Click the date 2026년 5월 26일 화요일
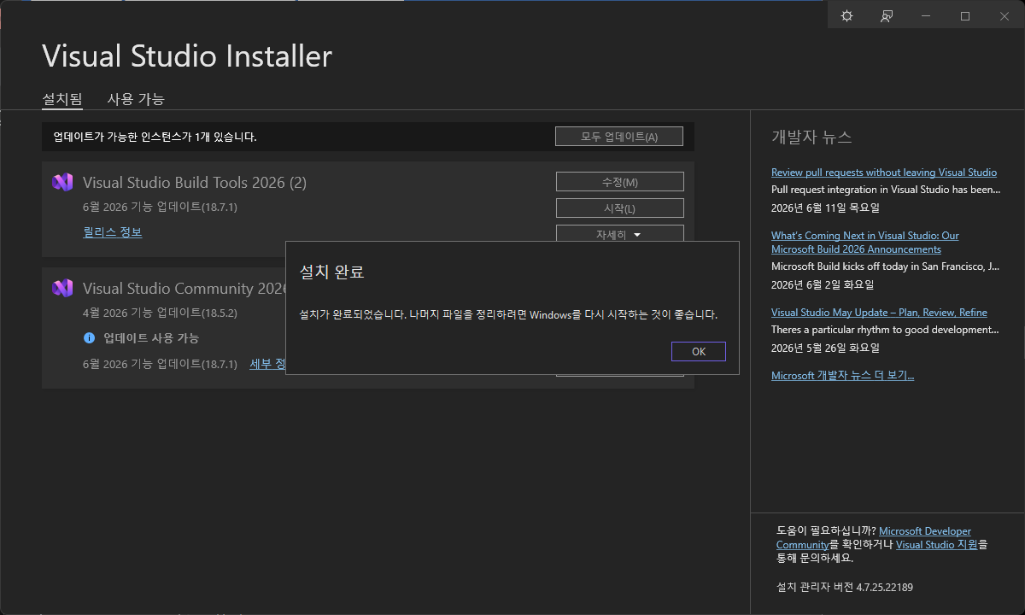The width and height of the screenshot is (1025, 615). pos(825,348)
